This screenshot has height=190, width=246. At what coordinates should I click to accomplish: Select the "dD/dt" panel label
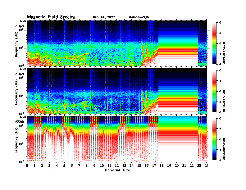click(x=20, y=74)
